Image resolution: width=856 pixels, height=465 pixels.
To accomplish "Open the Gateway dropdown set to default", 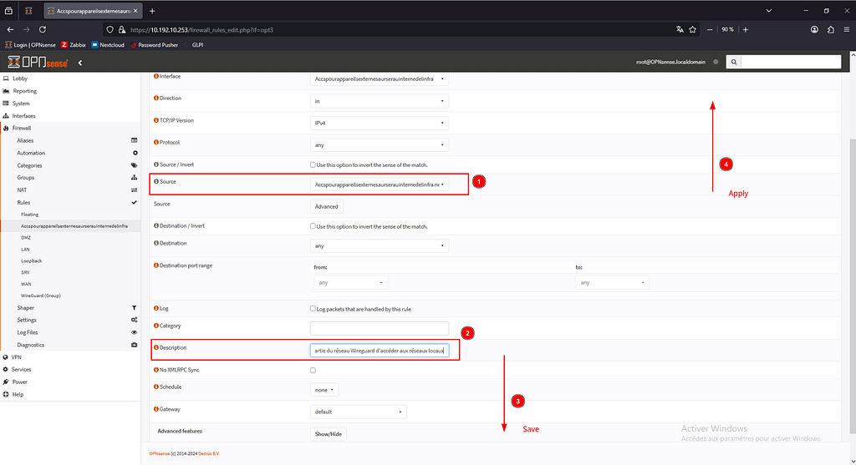I will coord(358,412).
